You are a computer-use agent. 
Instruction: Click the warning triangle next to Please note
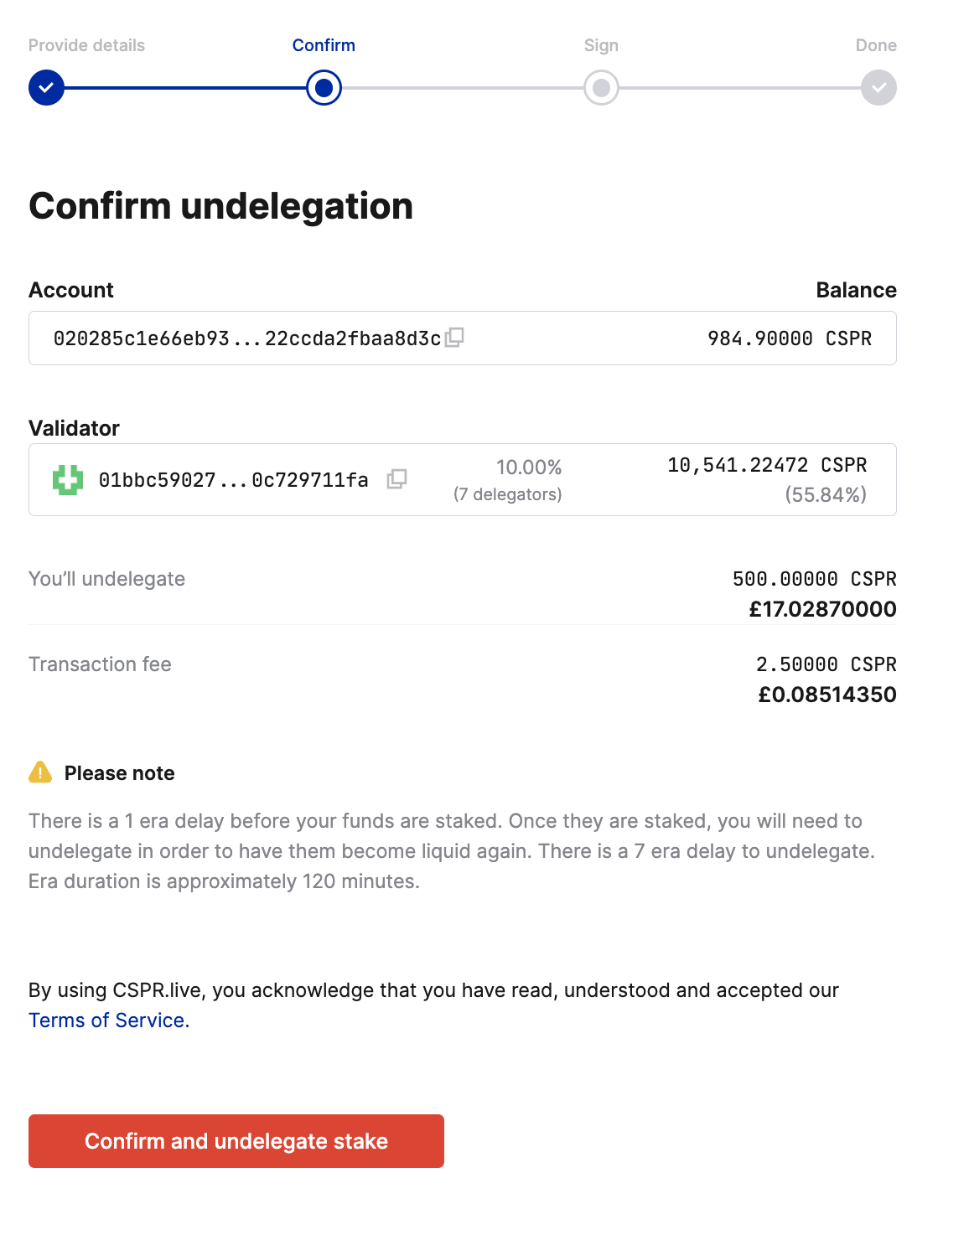[40, 772]
